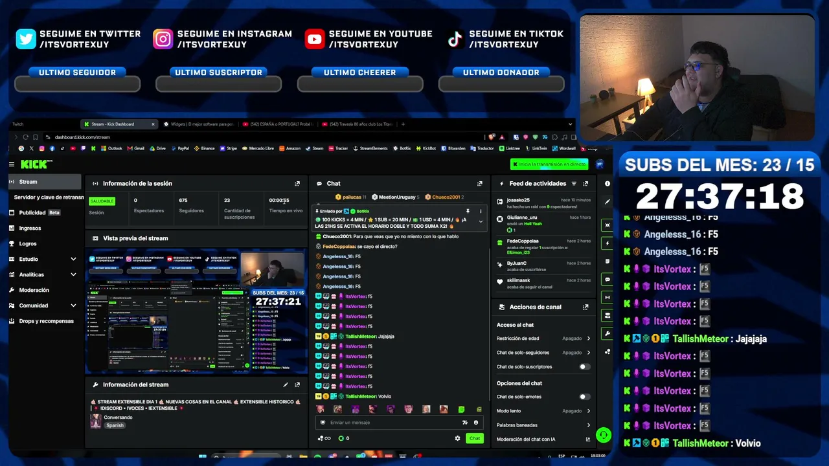829x466 pixels.
Task: Click the Spanish language tag
Action: click(x=115, y=426)
